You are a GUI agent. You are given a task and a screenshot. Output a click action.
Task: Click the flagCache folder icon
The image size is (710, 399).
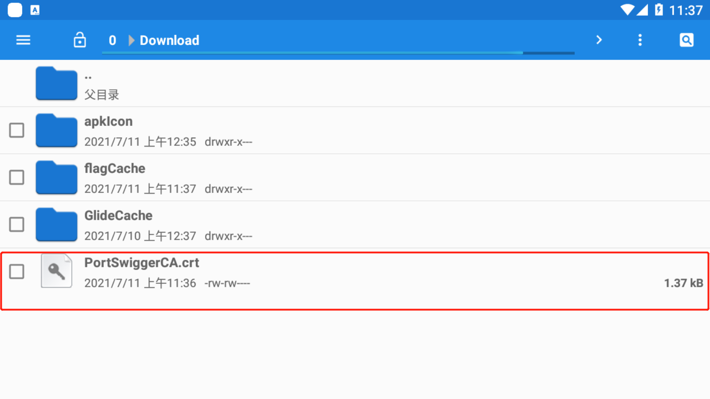(56, 177)
